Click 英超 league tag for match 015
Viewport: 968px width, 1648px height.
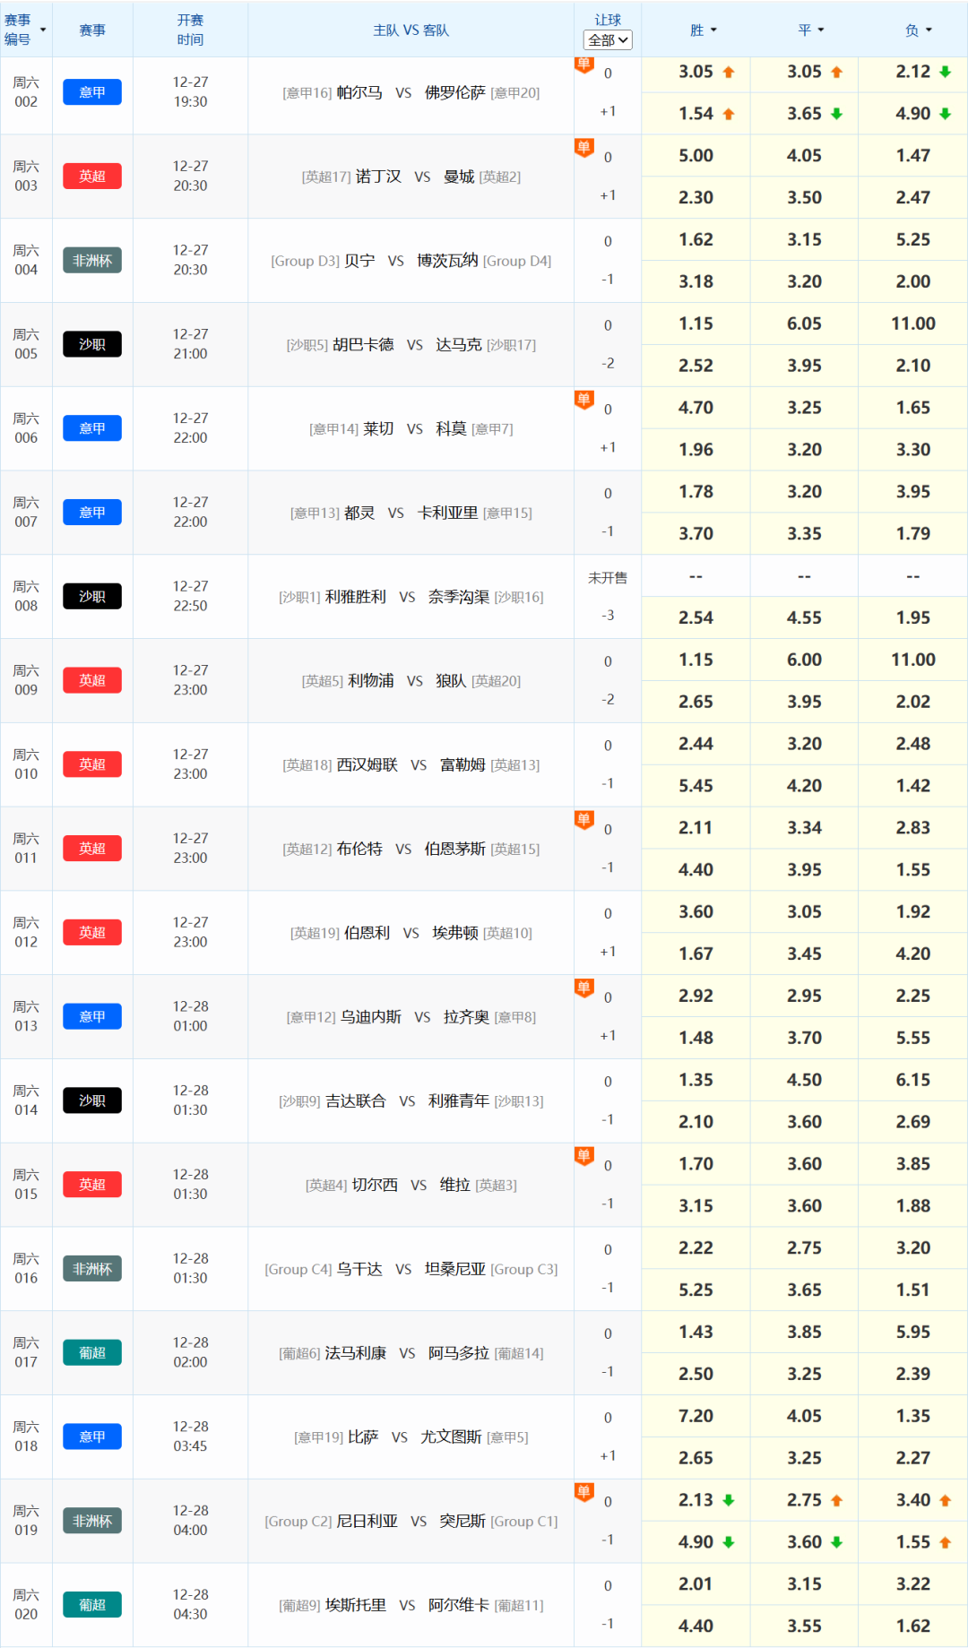92,1185
